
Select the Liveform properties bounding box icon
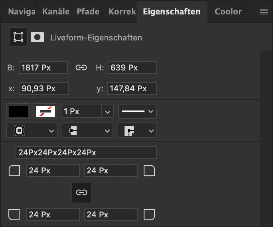(x=18, y=37)
